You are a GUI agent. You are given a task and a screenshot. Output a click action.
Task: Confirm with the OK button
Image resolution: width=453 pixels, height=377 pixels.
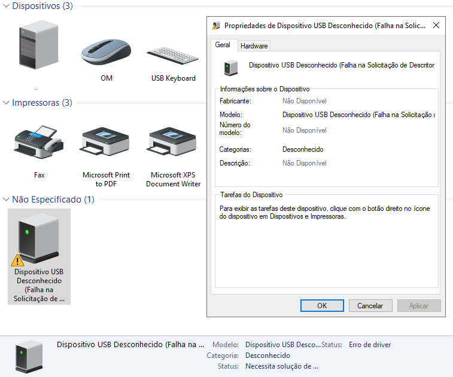(322, 305)
